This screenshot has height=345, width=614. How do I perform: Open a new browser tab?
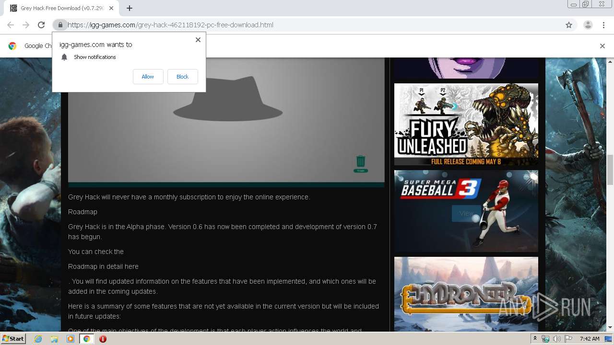point(130,8)
